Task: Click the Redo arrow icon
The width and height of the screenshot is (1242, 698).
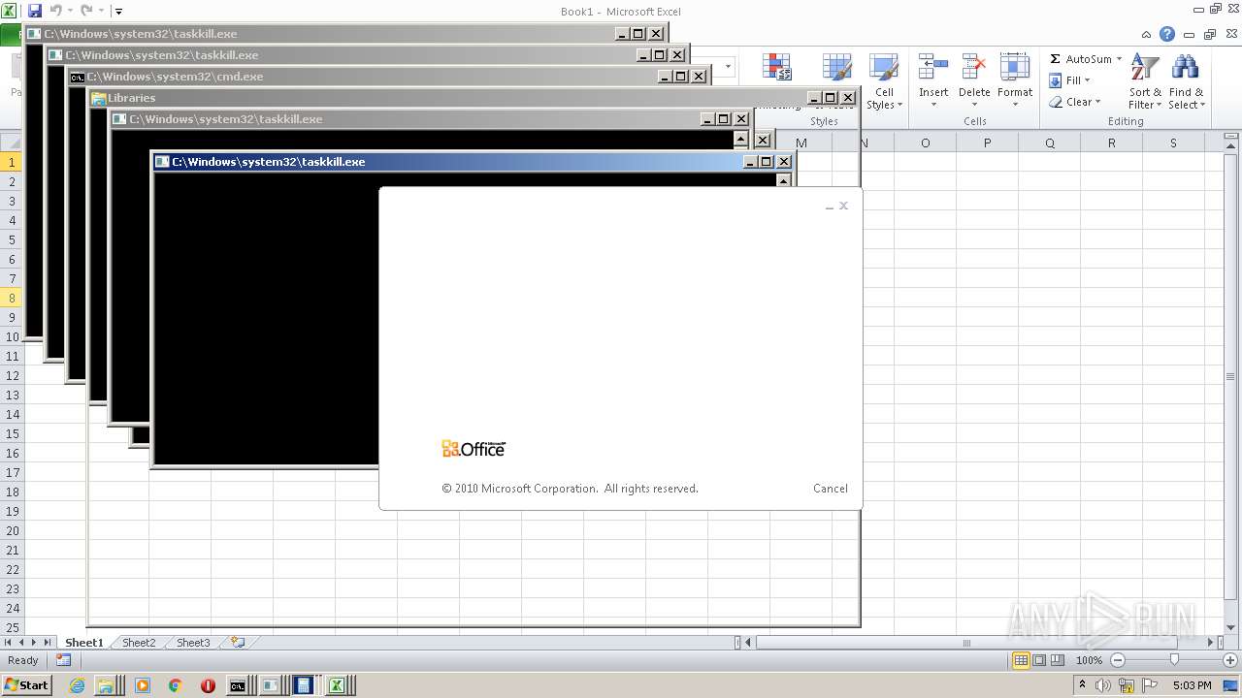Action: pyautogui.click(x=86, y=11)
